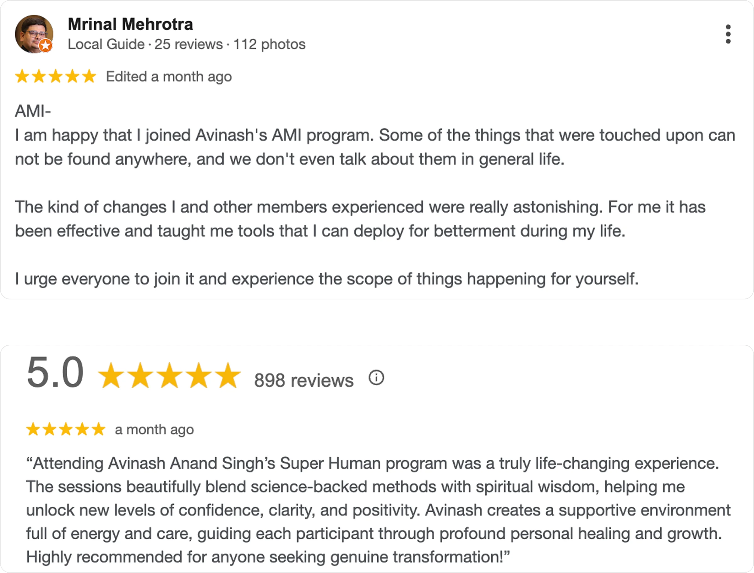This screenshot has height=573, width=754.
Task: Click the '25 reviews' reviewer stat
Action: [x=188, y=44]
